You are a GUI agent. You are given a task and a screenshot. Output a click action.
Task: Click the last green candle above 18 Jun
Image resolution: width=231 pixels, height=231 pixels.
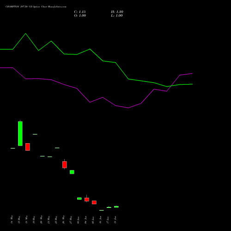pos(116,207)
